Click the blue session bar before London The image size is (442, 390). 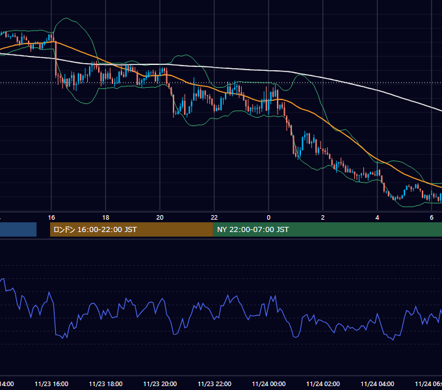click(x=18, y=229)
